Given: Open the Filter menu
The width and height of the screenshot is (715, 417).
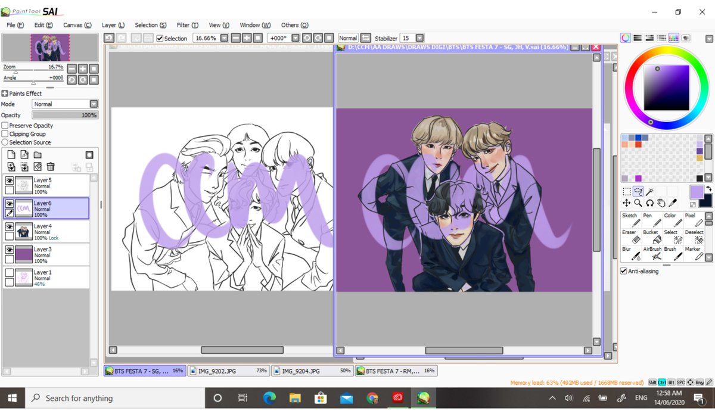Looking at the screenshot, I should point(187,25).
